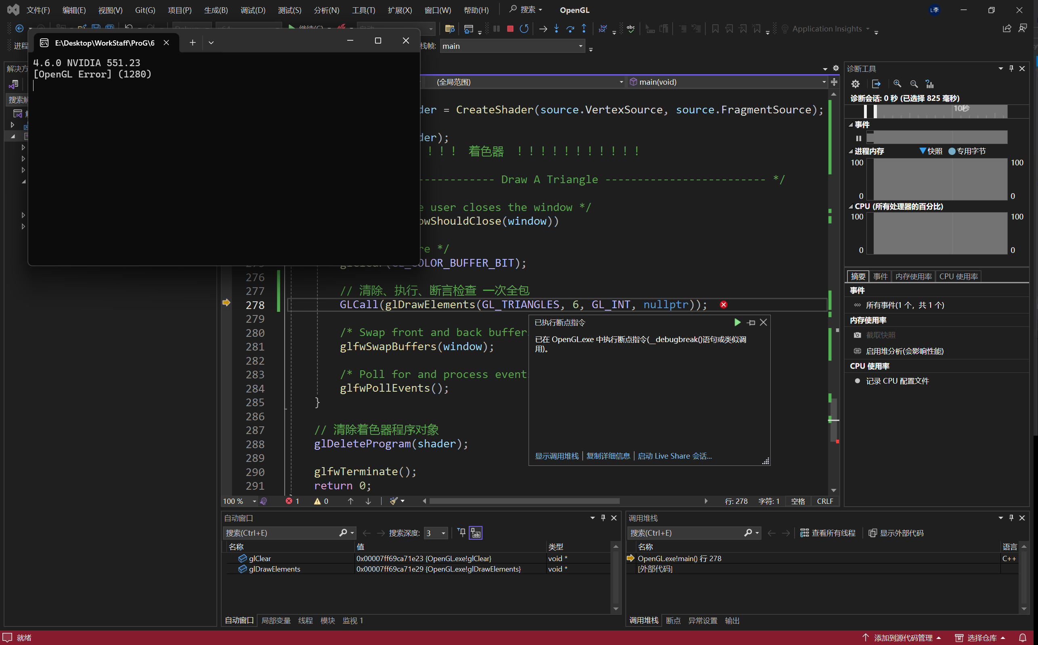Open the 调试(D) menu
1038x645 pixels.
pyautogui.click(x=253, y=10)
